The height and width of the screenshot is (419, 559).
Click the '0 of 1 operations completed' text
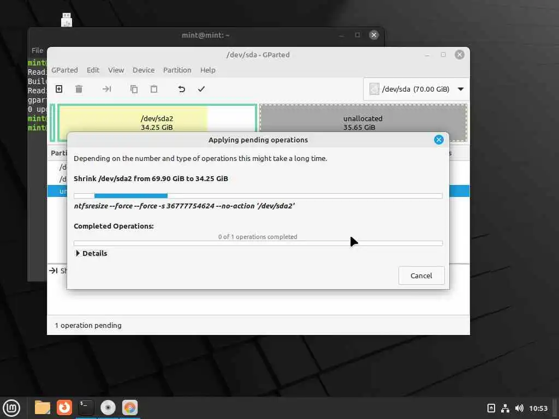tap(258, 237)
